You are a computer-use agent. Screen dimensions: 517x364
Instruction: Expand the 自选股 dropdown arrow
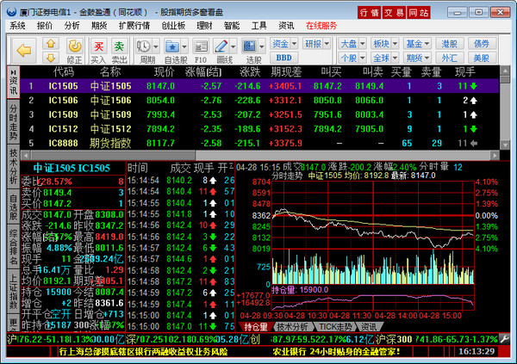click(x=184, y=46)
